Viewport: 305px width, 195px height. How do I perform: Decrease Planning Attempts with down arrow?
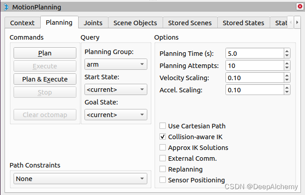(287, 68)
